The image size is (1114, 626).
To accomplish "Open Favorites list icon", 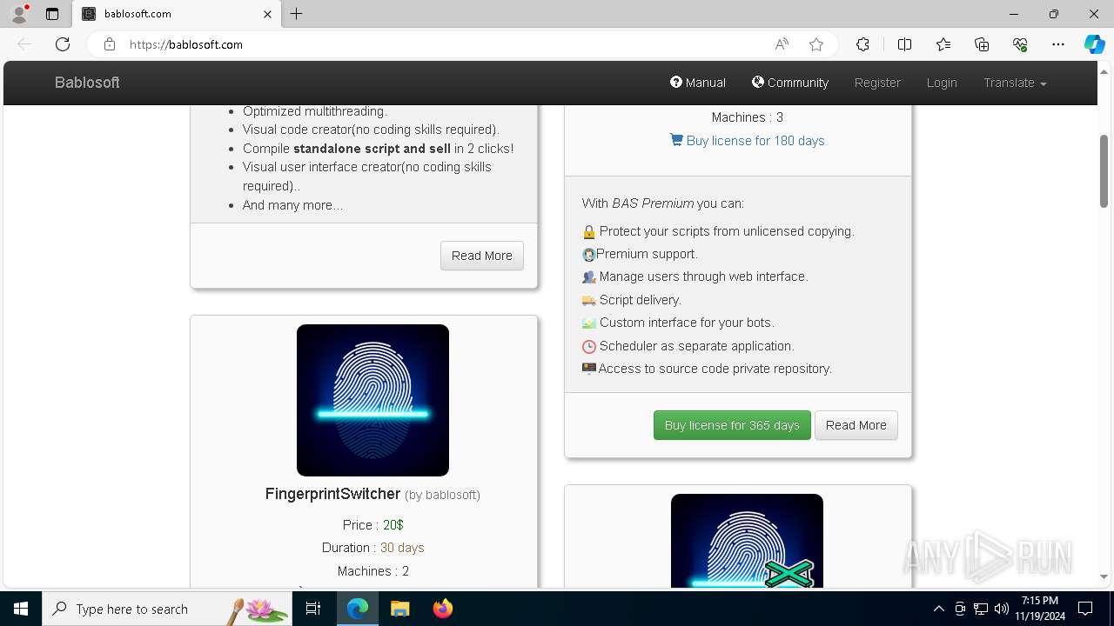I will click(943, 44).
